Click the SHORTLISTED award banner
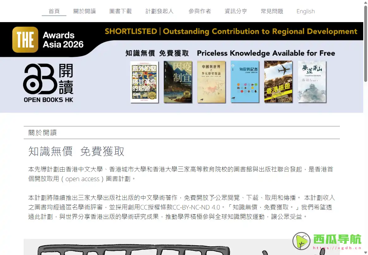This screenshot has height=255, width=368. [x=231, y=31]
